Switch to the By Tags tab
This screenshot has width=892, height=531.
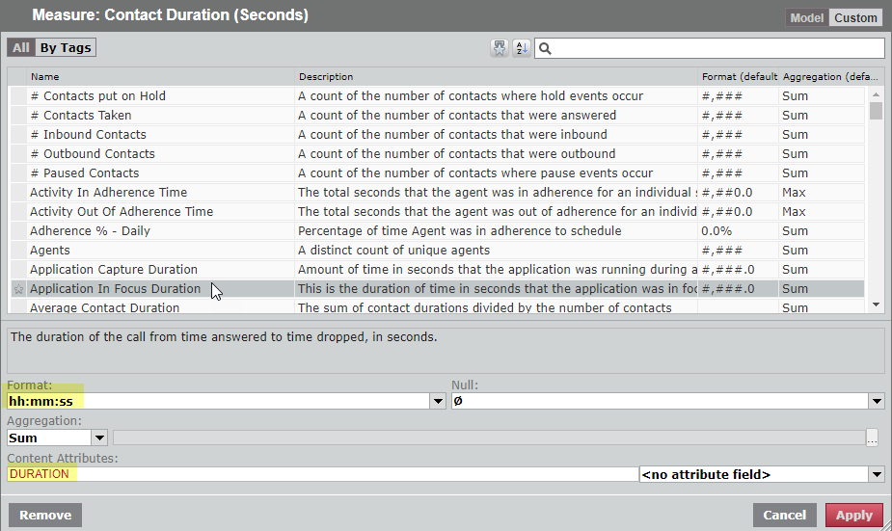click(x=66, y=47)
